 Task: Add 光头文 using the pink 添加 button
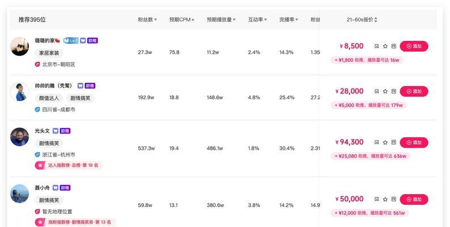click(x=414, y=142)
